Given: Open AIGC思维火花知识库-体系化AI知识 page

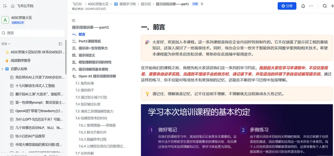Looking at the screenshot, I should point(37,52).
